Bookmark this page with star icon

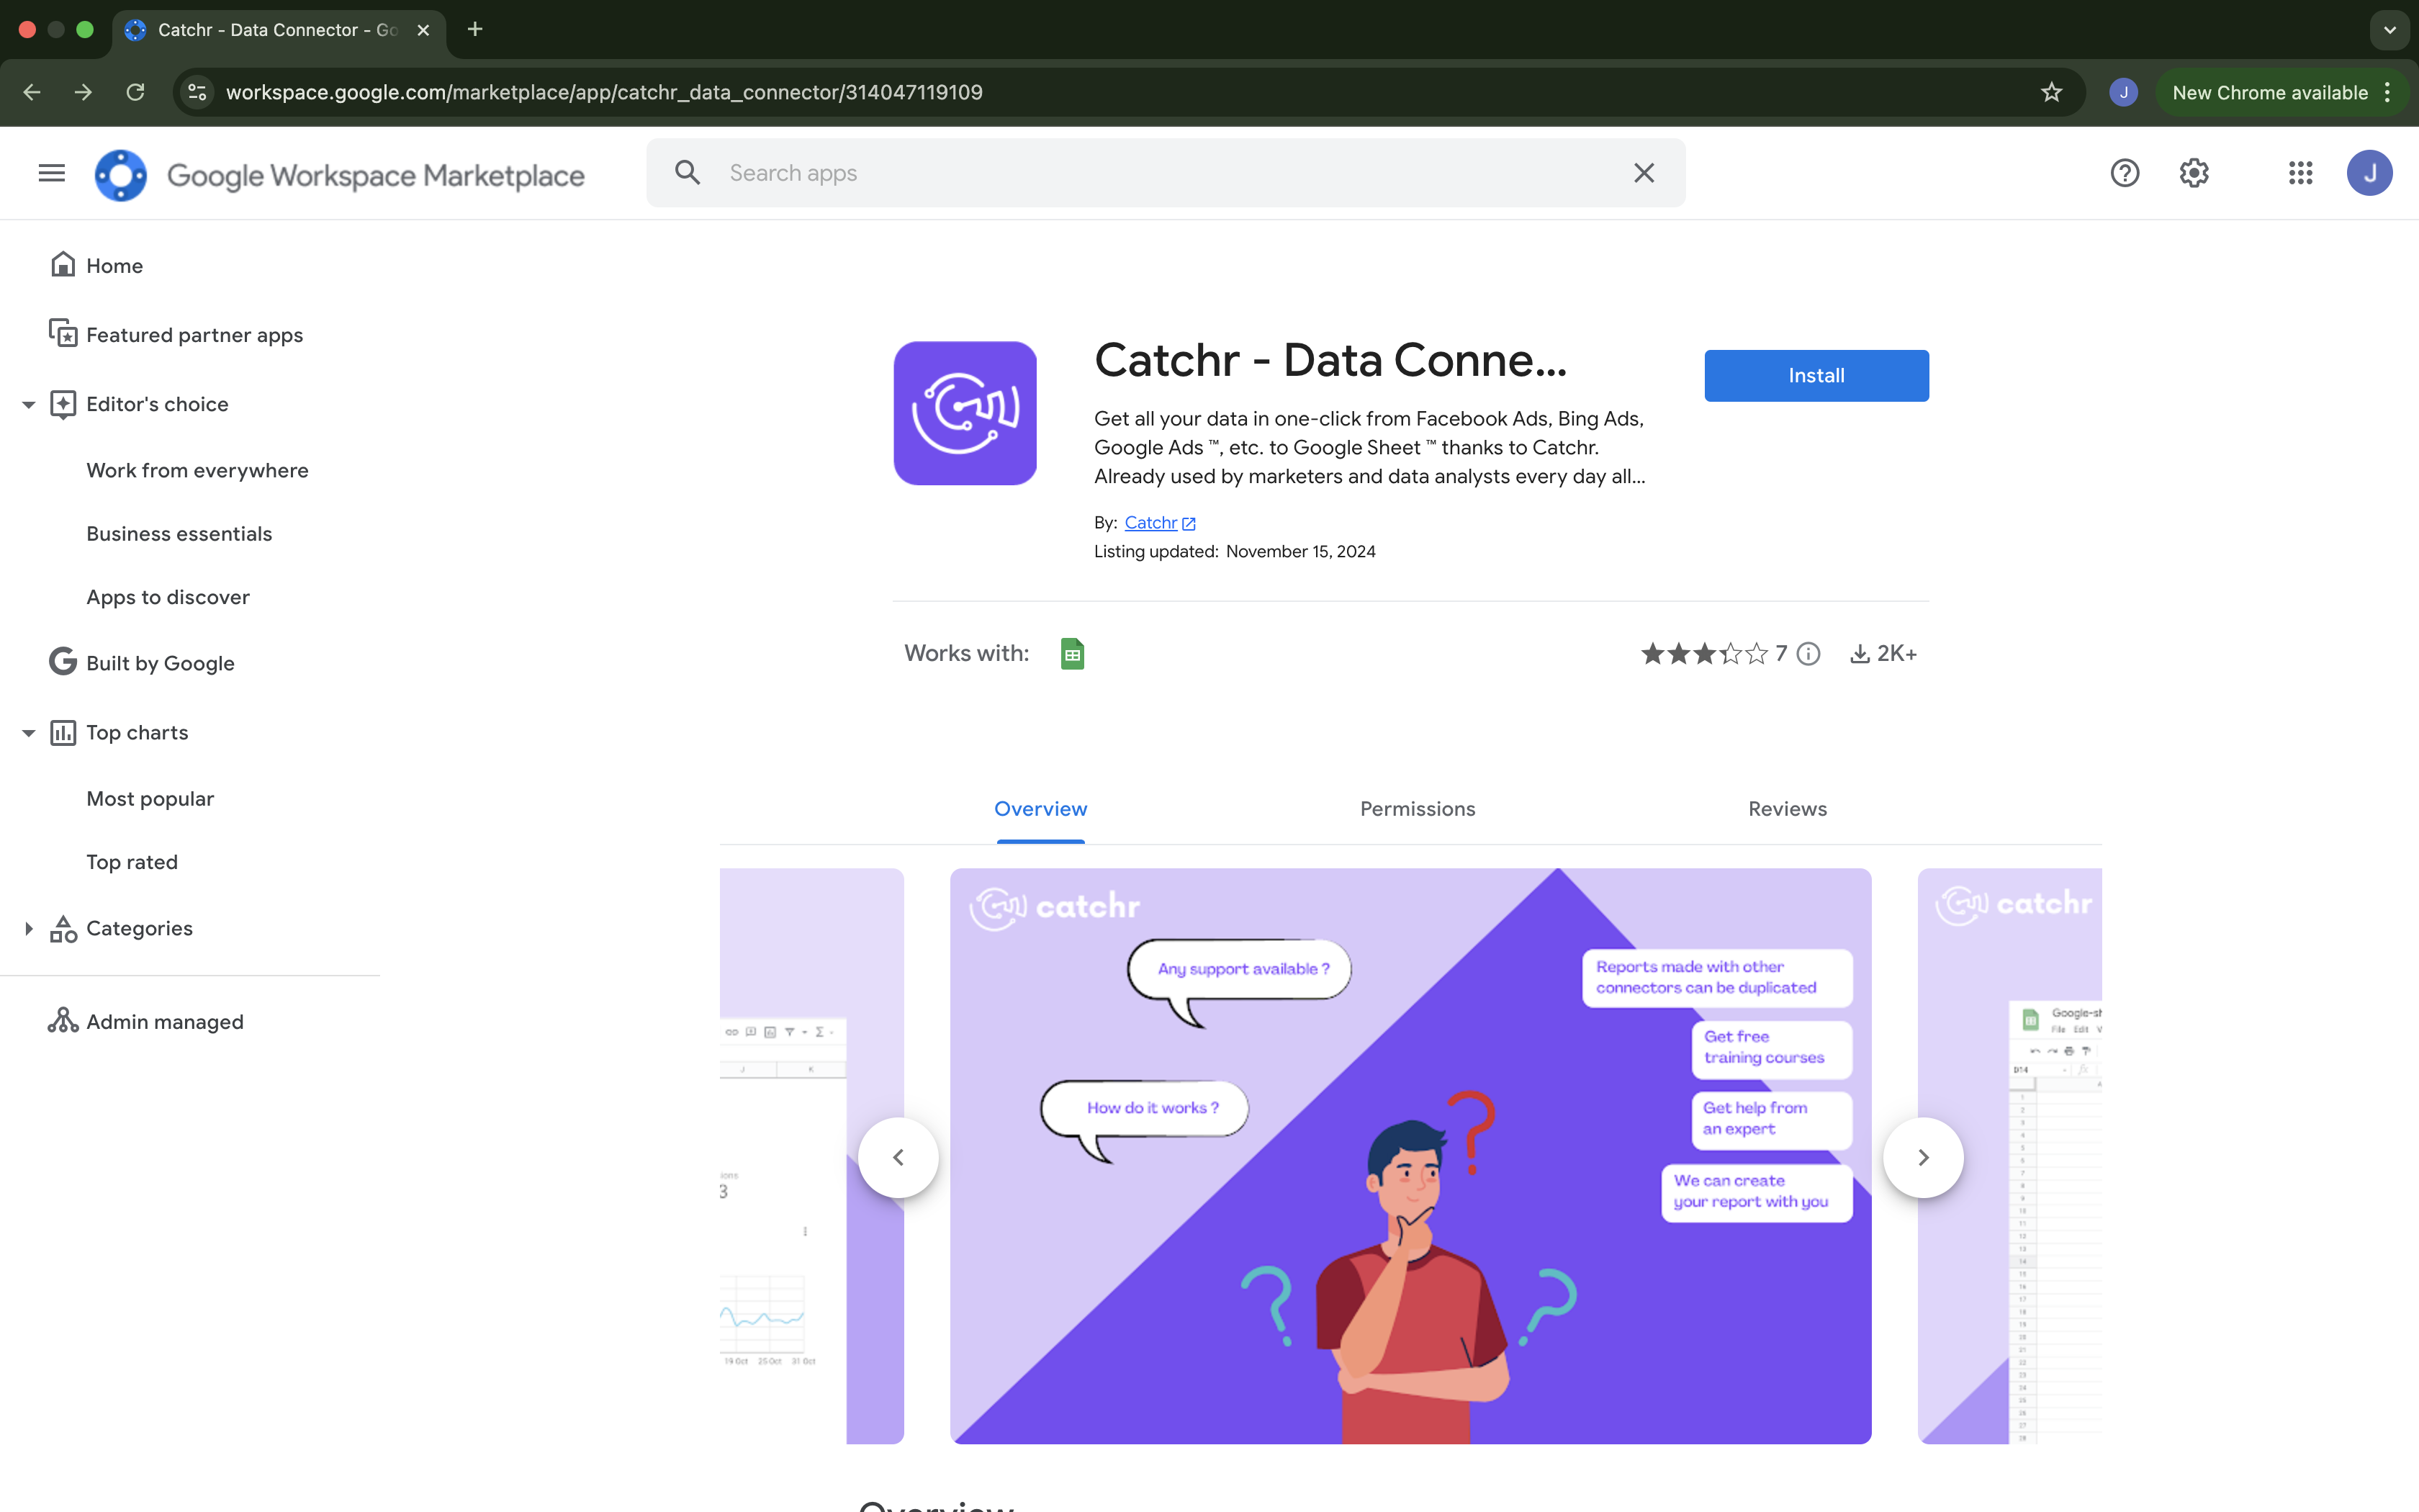coord(2051,92)
